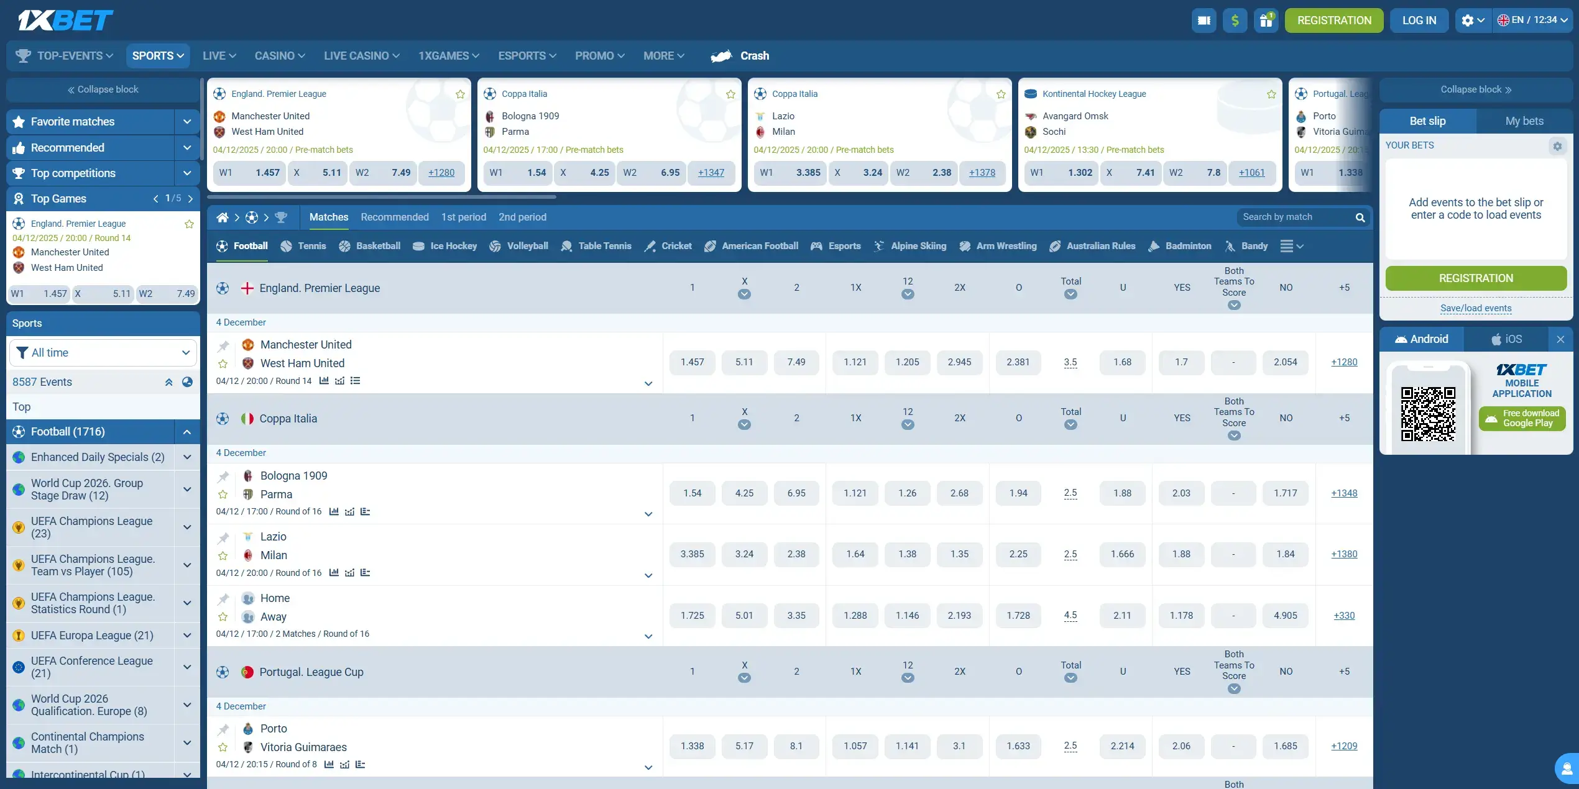Image resolution: width=1579 pixels, height=789 pixels.
Task: Switch to the My bets tab
Action: (1525, 121)
